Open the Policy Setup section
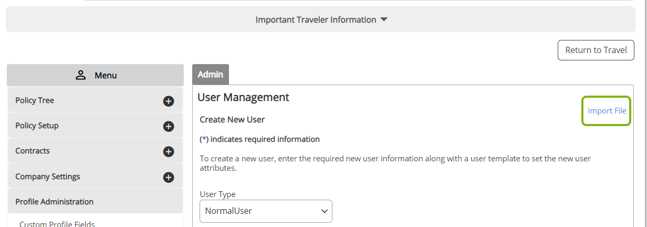Viewport: 647px width, 227px height. tap(95, 126)
